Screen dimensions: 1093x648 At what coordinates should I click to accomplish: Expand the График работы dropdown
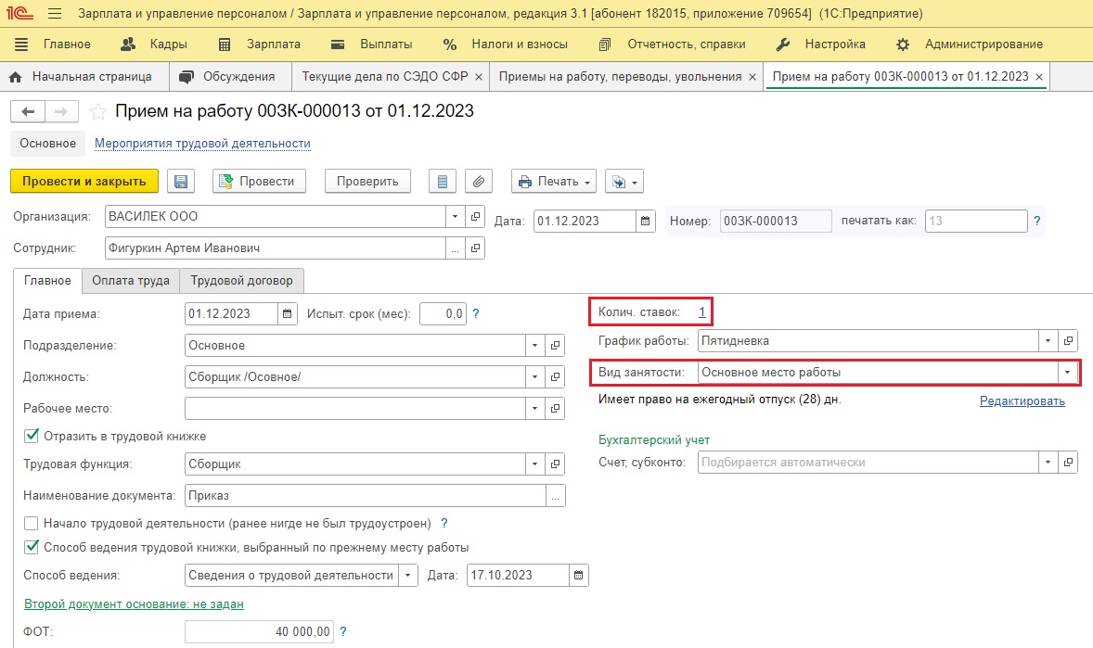1048,341
